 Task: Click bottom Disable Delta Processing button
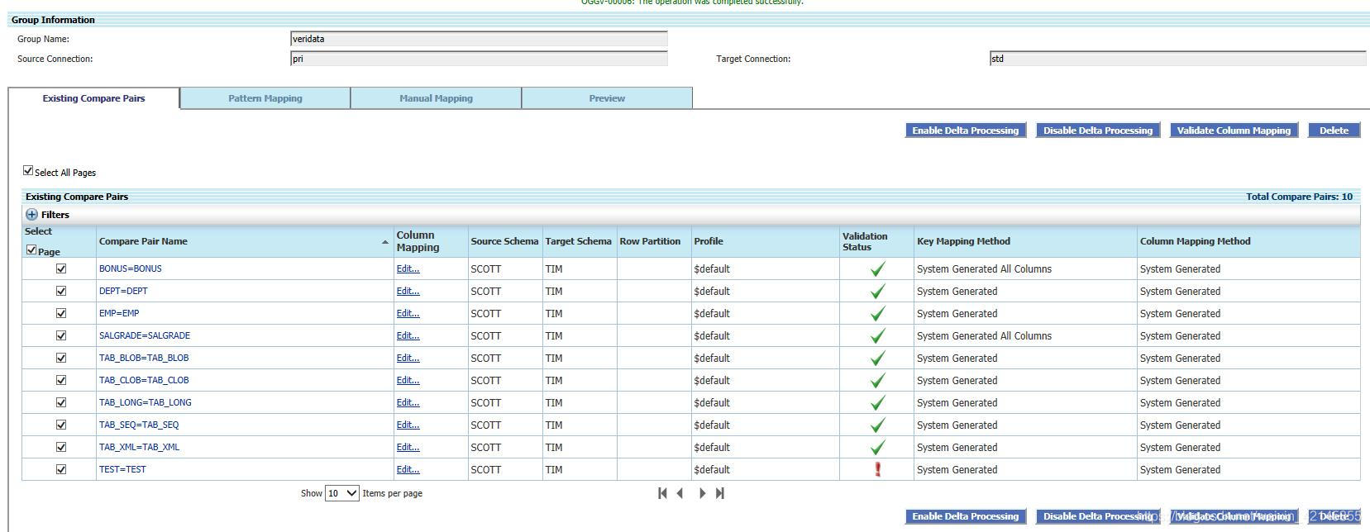coord(1098,516)
